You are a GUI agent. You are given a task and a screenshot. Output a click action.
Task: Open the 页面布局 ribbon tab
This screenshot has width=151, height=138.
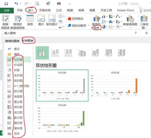pyautogui.click(x=45, y=10)
